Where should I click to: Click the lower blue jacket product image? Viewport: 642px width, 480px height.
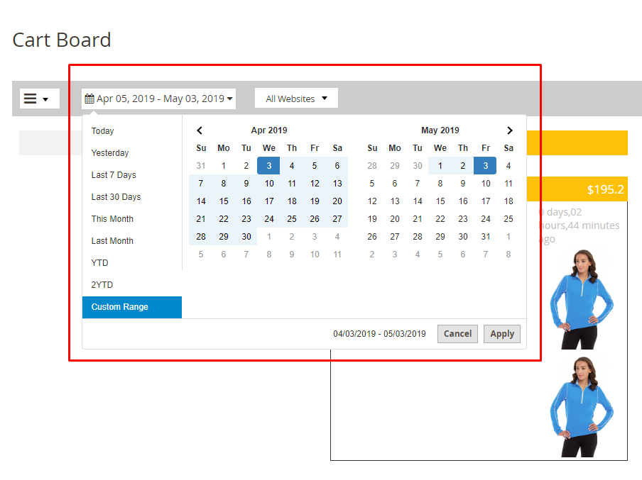[x=582, y=406]
